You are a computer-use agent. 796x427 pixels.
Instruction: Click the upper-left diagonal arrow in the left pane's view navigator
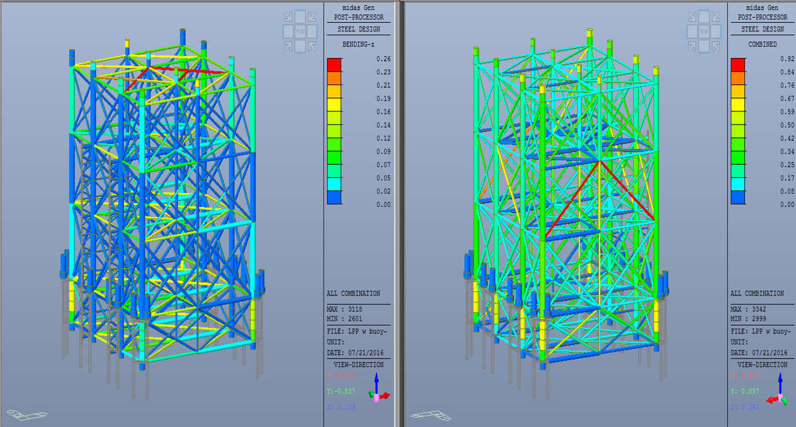(287, 17)
